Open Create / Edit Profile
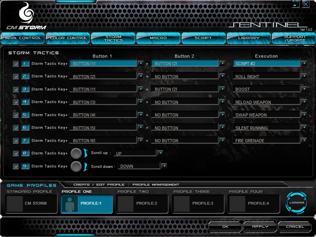 coord(99,184)
